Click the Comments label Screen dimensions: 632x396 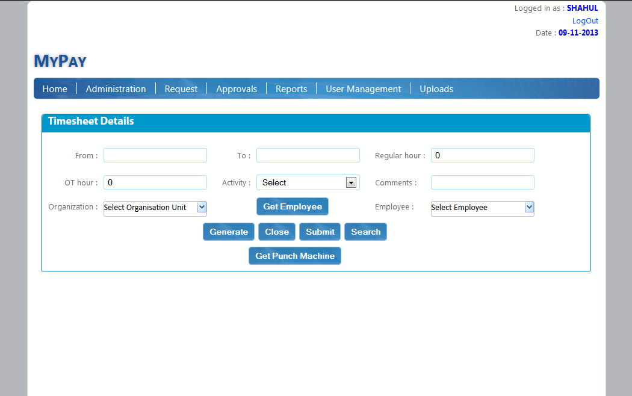tap(396, 183)
